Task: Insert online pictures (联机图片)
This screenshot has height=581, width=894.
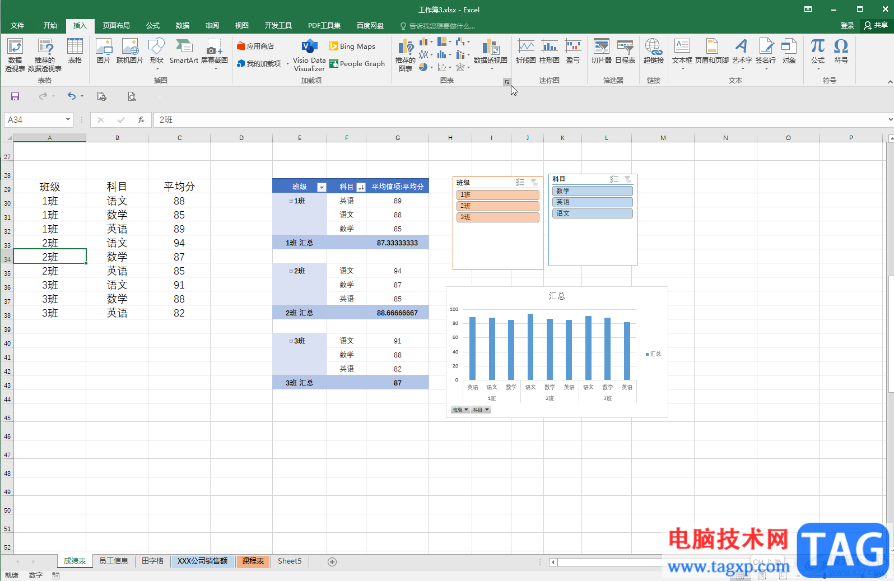Action: tap(130, 52)
